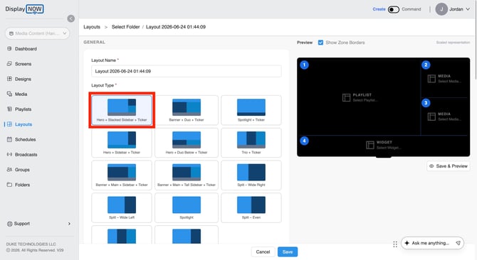Go to the Layouts breadcrumb link

point(92,27)
